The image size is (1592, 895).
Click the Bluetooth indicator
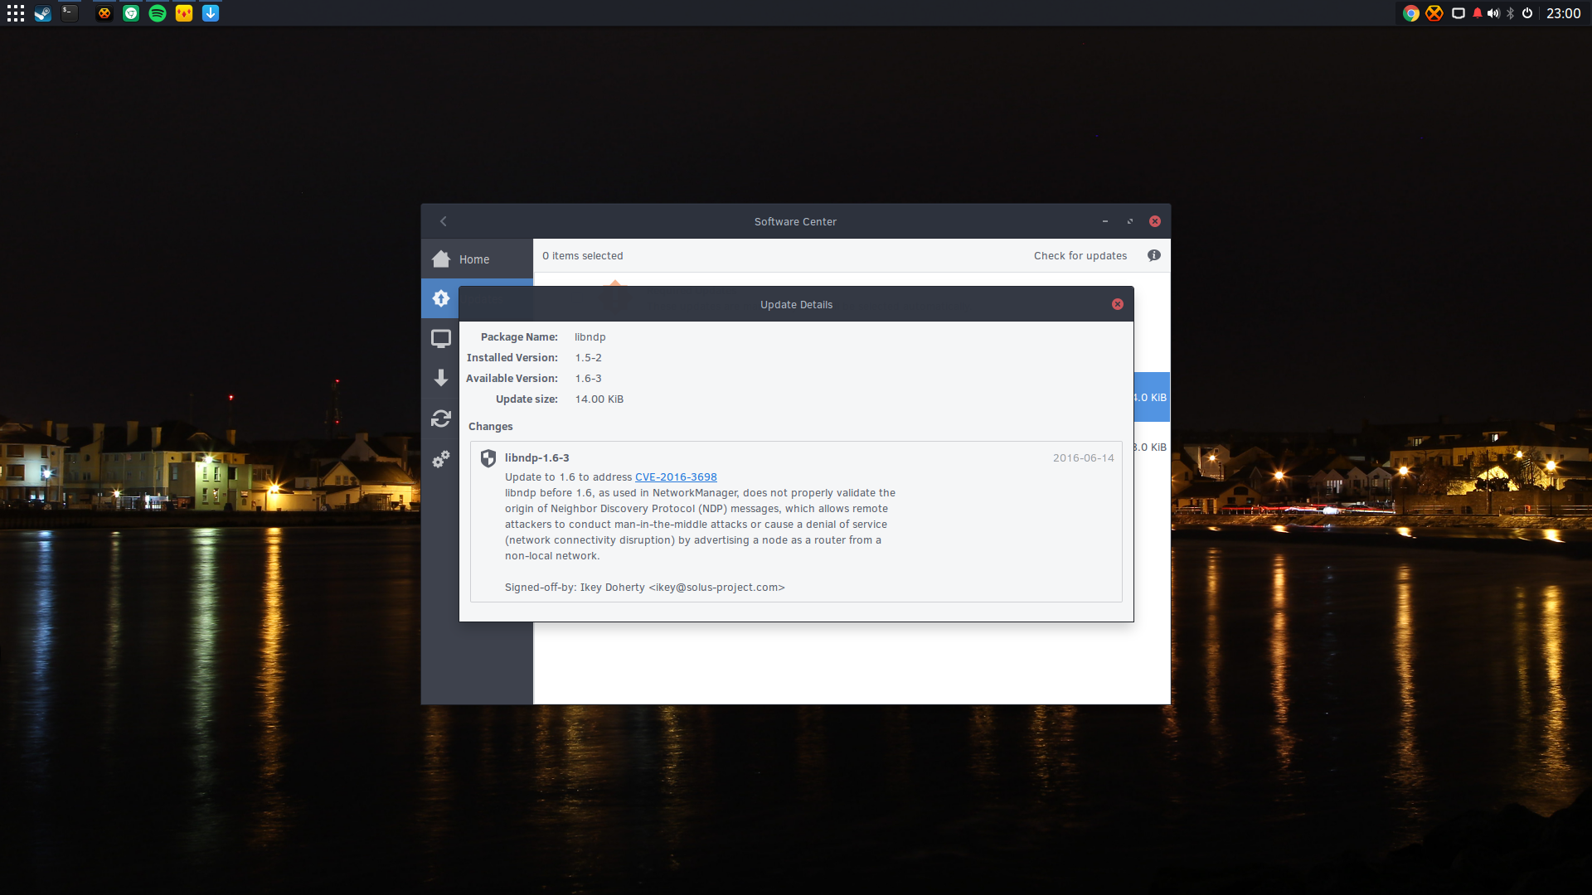(1511, 13)
